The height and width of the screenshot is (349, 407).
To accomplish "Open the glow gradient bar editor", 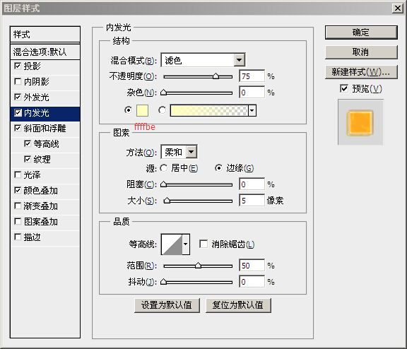I will [x=209, y=110].
